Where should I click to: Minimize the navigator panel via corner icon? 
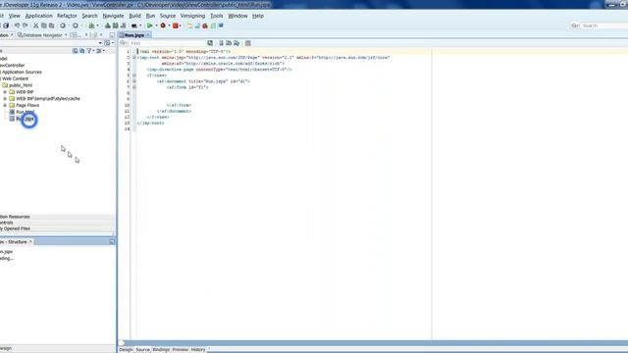tap(112, 35)
